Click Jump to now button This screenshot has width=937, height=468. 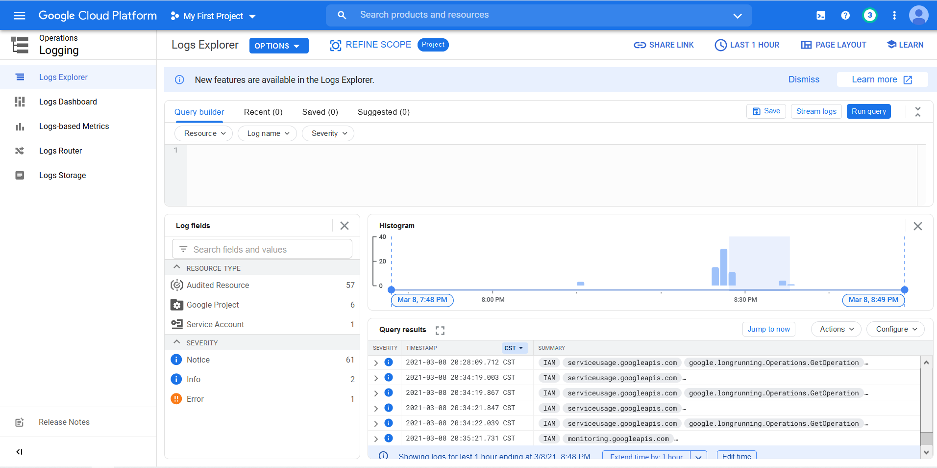[769, 329]
